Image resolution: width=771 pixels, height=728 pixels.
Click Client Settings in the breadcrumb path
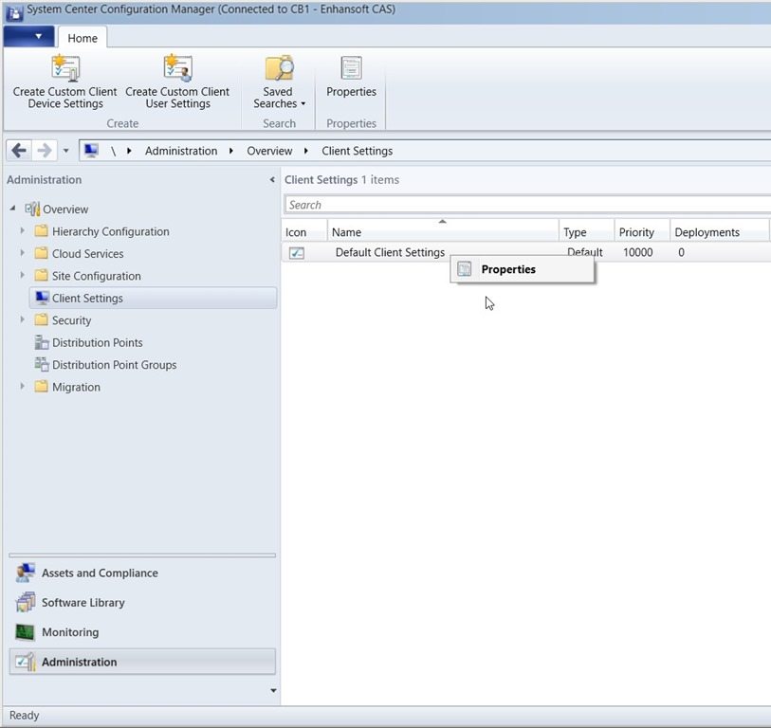coord(357,151)
